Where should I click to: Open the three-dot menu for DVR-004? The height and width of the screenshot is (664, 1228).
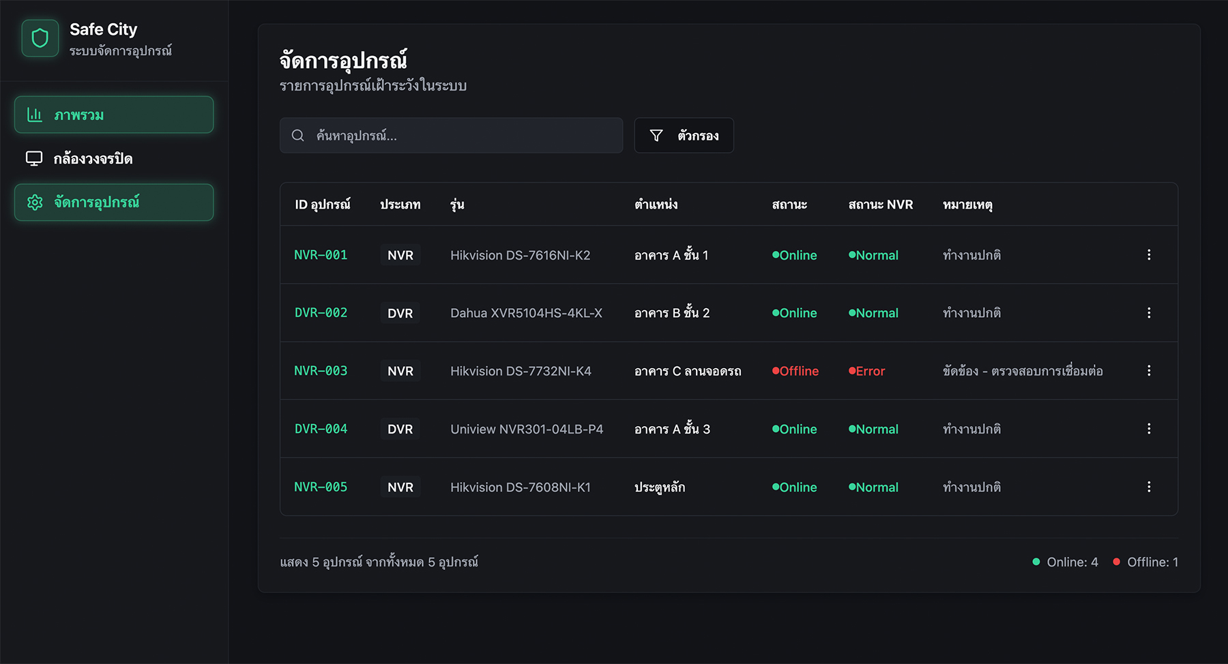pyautogui.click(x=1149, y=429)
